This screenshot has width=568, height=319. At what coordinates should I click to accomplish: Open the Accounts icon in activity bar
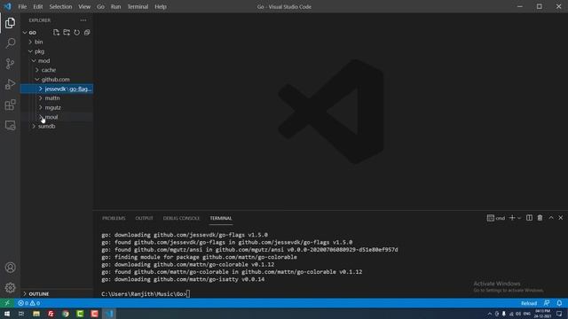point(10,268)
